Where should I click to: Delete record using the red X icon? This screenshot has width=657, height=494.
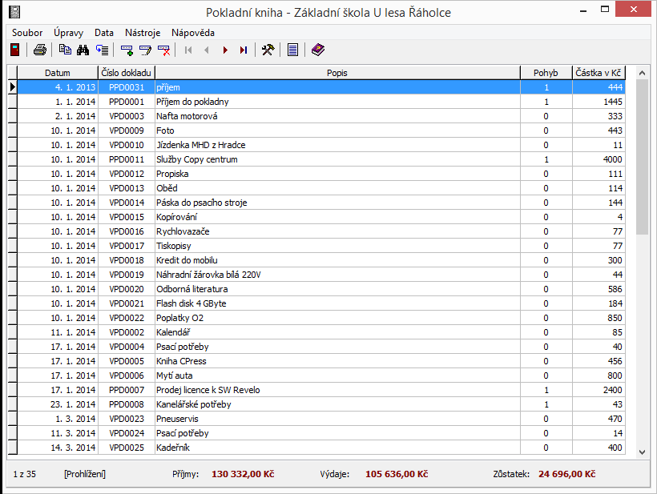164,50
